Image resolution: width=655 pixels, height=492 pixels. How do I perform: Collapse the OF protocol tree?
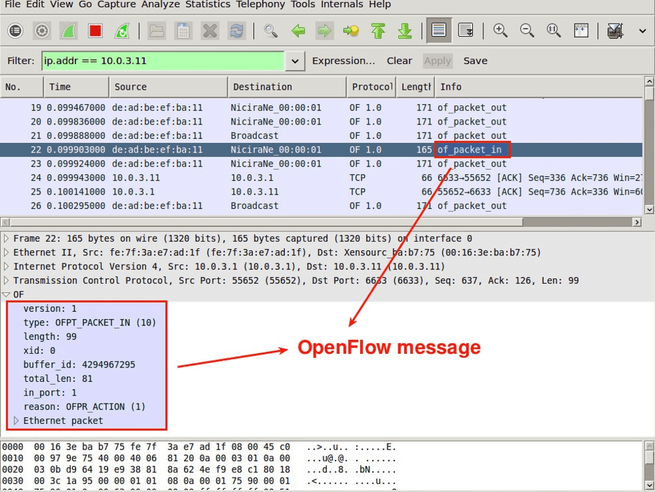point(7,294)
